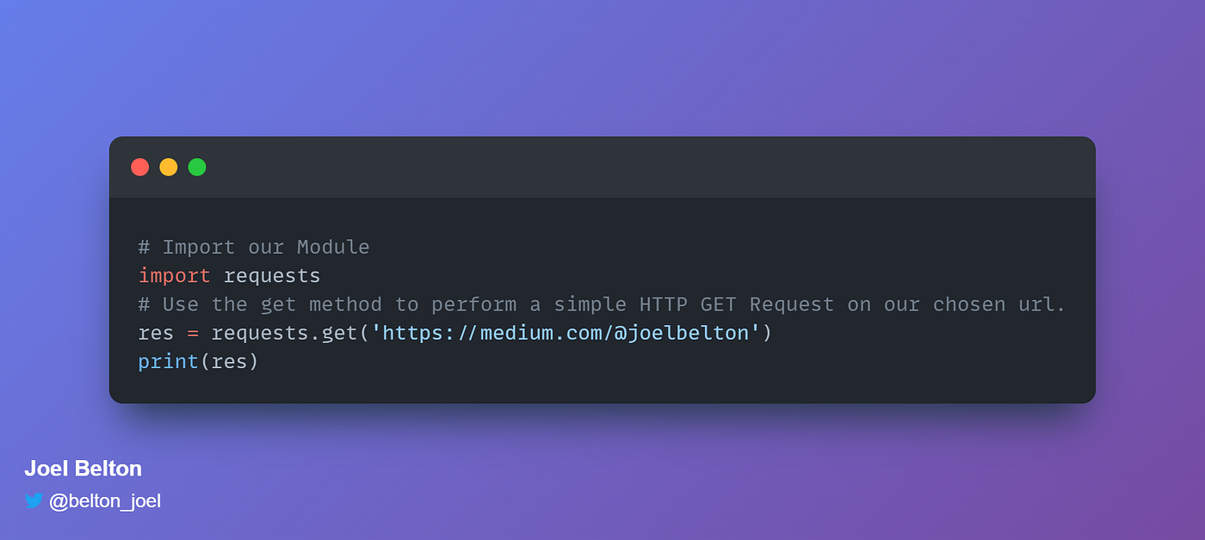Click the dark title bar of code window
This screenshot has height=540, width=1205.
pyautogui.click(x=602, y=168)
